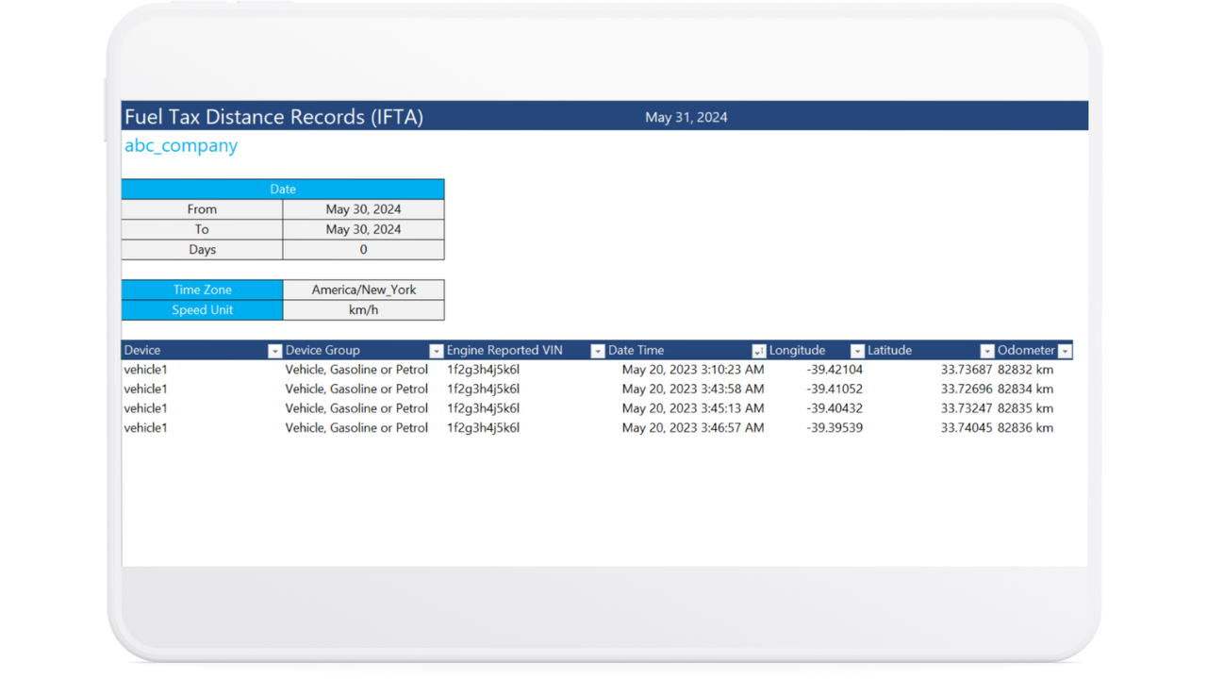Select odometer value 82836 km
The width and height of the screenshot is (1207, 679).
pyautogui.click(x=1026, y=428)
